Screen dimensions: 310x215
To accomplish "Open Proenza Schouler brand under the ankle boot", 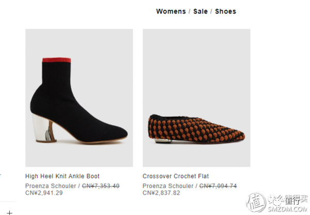I will coord(51,186).
